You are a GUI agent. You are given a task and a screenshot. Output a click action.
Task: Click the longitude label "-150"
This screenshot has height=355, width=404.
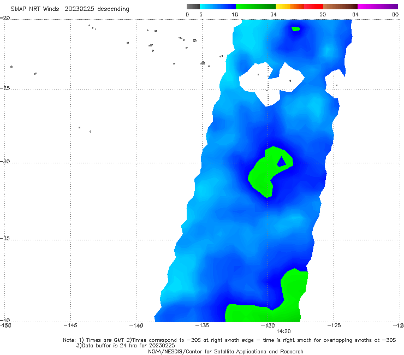coord(5,326)
